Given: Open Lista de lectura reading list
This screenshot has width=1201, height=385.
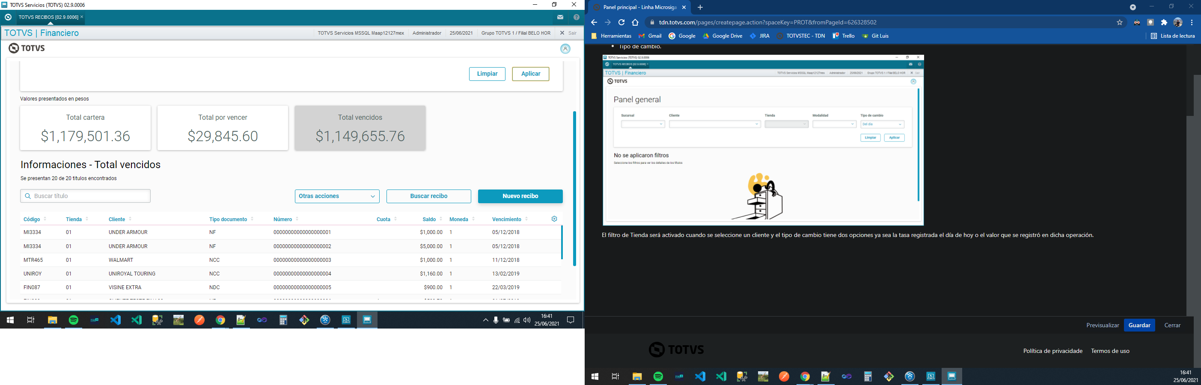Looking at the screenshot, I should (1173, 36).
